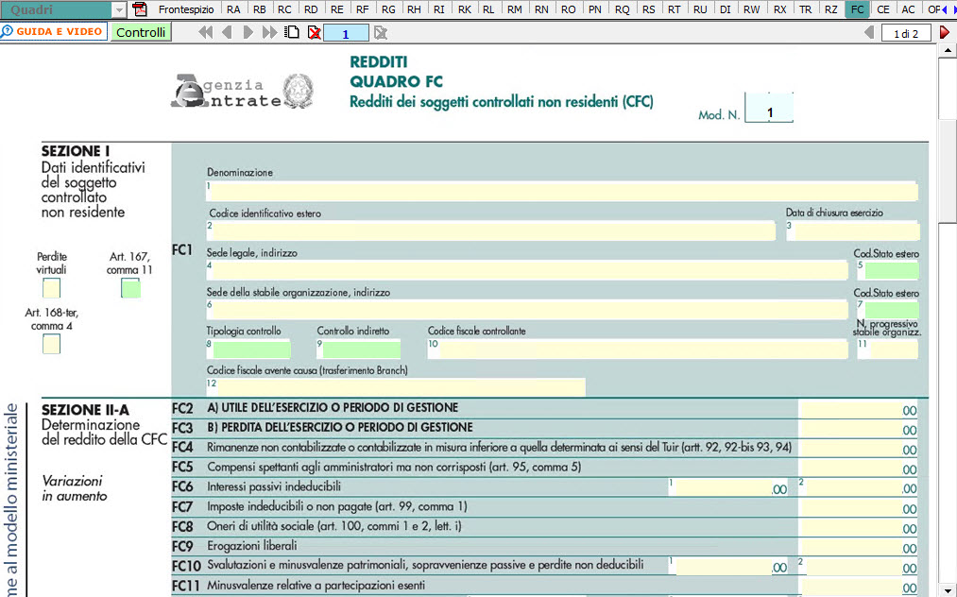Open the RF tab

363,9
